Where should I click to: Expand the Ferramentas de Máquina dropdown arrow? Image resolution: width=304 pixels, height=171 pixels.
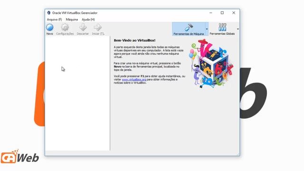(x=207, y=29)
